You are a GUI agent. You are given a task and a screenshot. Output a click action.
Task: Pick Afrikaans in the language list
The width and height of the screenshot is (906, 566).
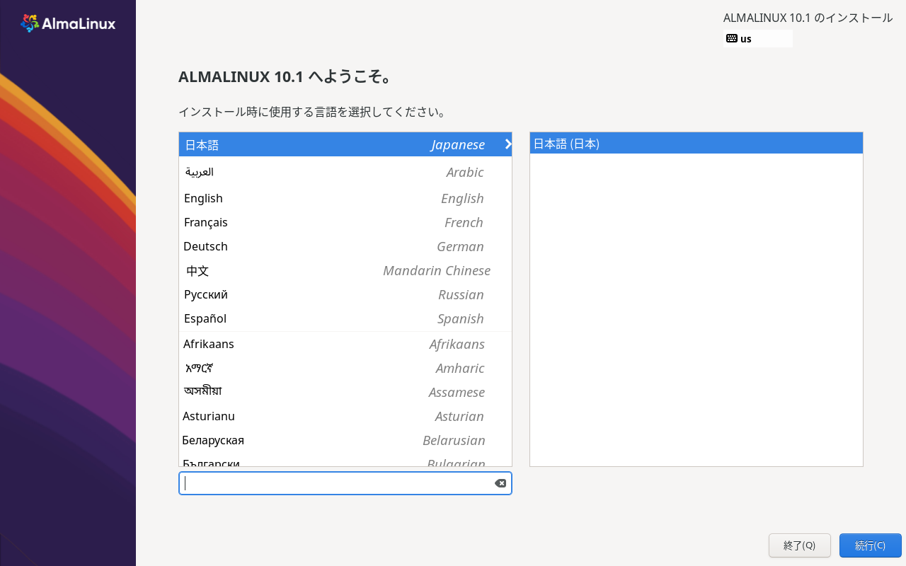point(345,344)
